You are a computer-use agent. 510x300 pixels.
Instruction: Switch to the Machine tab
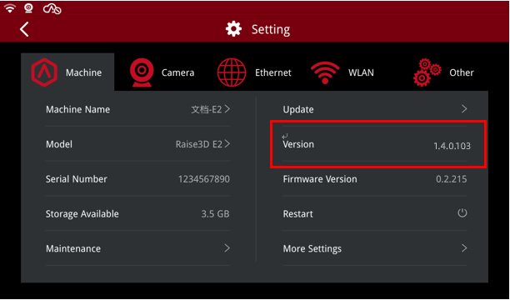click(x=67, y=72)
